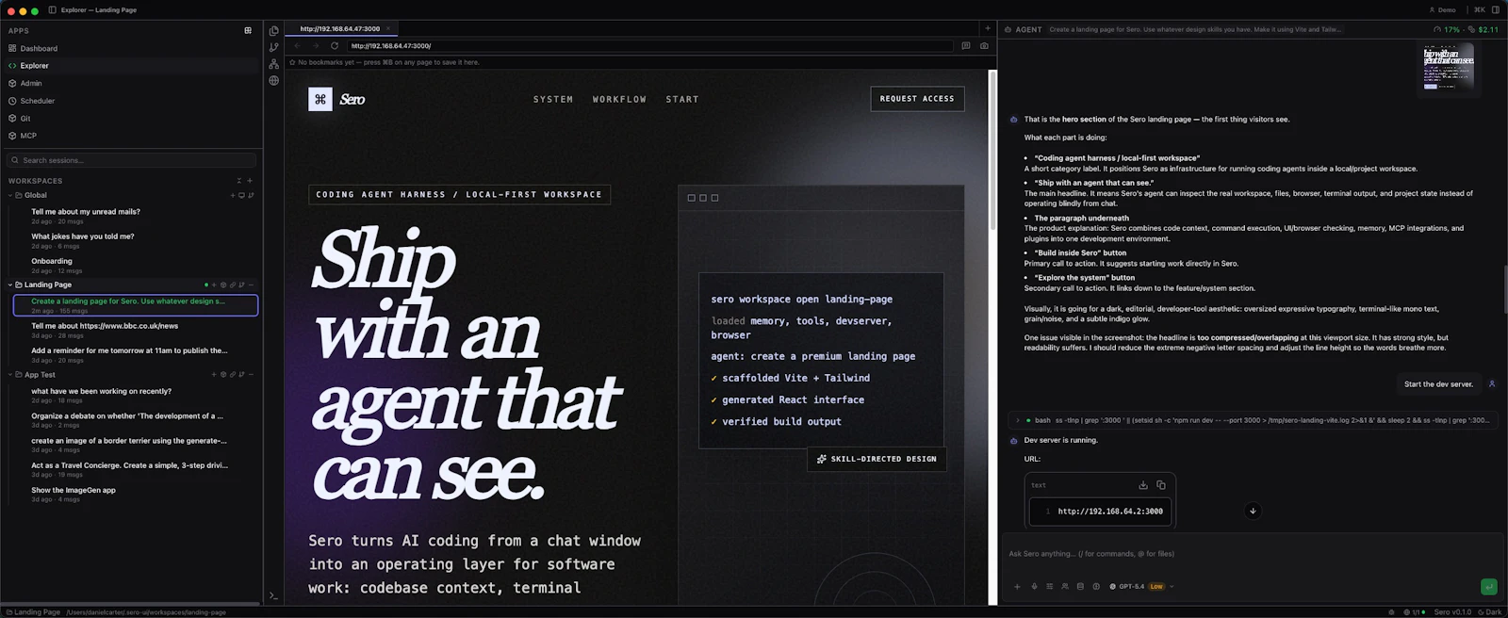This screenshot has width=1508, height=618.
Task: Toggle the Dark theme in status bar
Action: [1489, 612]
